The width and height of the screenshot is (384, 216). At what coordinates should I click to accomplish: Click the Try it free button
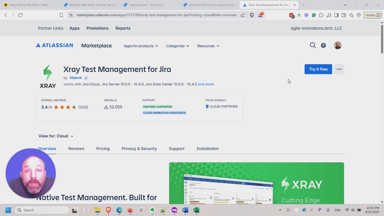(318, 69)
